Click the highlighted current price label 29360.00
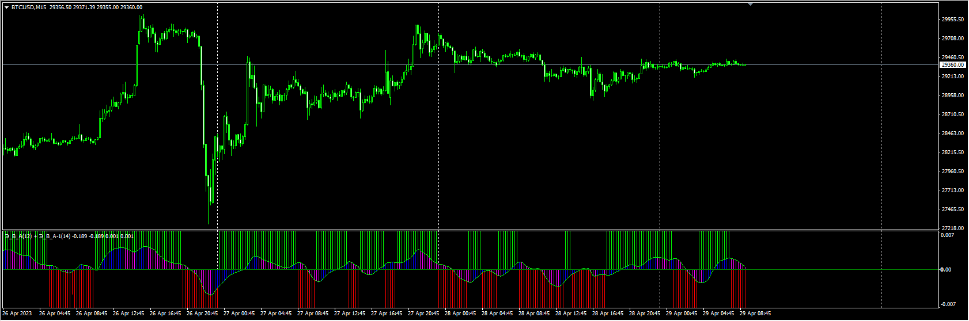 point(953,65)
